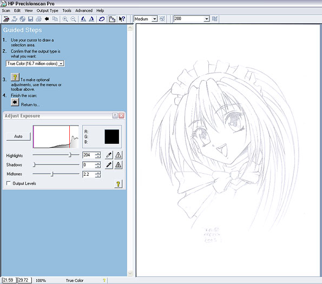Viewport: 322px width, 284px height.
Task: Click the 21.59 width value in status bar
Action: (x=9, y=280)
